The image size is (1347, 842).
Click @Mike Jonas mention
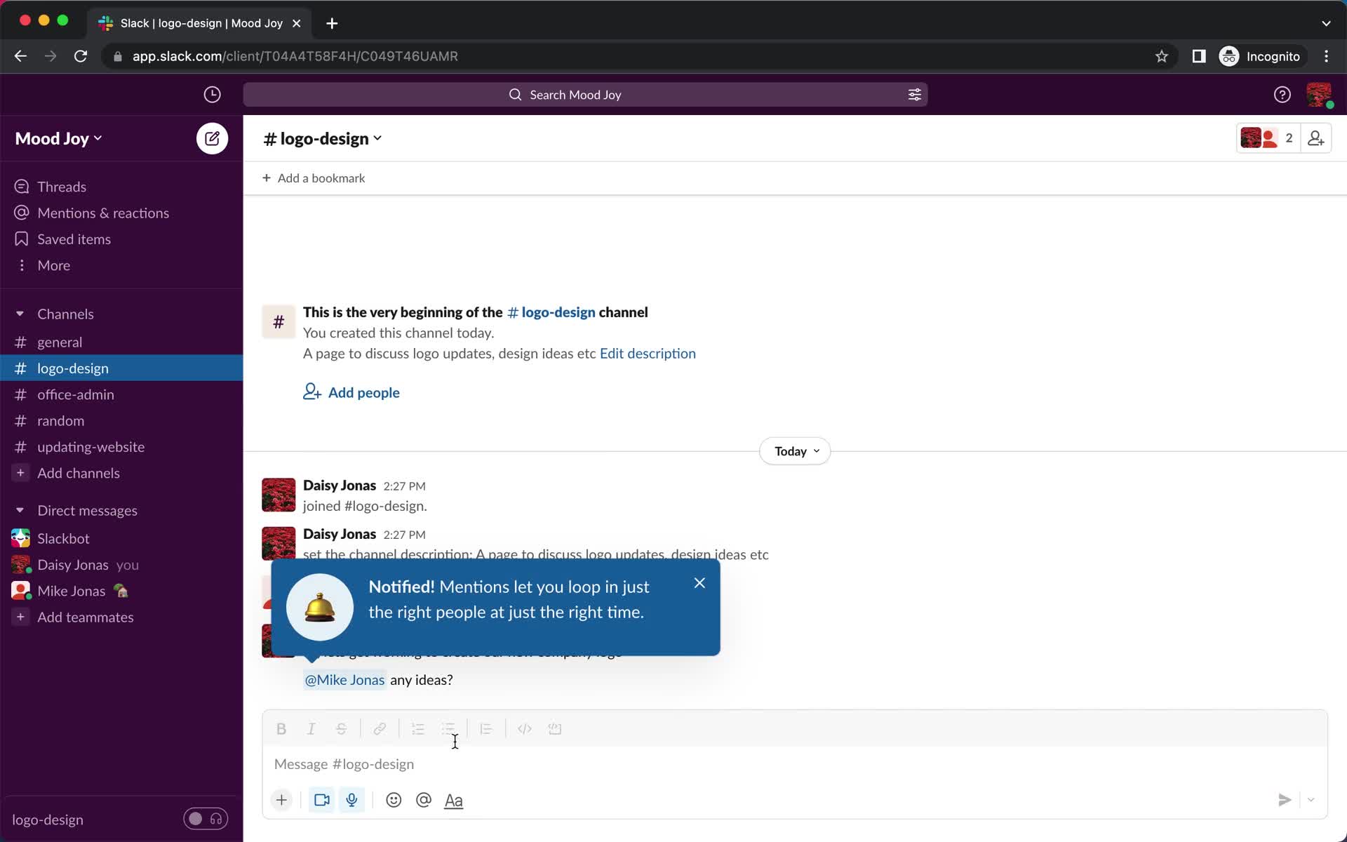click(344, 680)
